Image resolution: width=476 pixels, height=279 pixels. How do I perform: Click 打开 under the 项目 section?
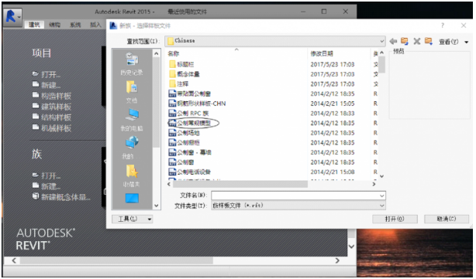coord(47,74)
